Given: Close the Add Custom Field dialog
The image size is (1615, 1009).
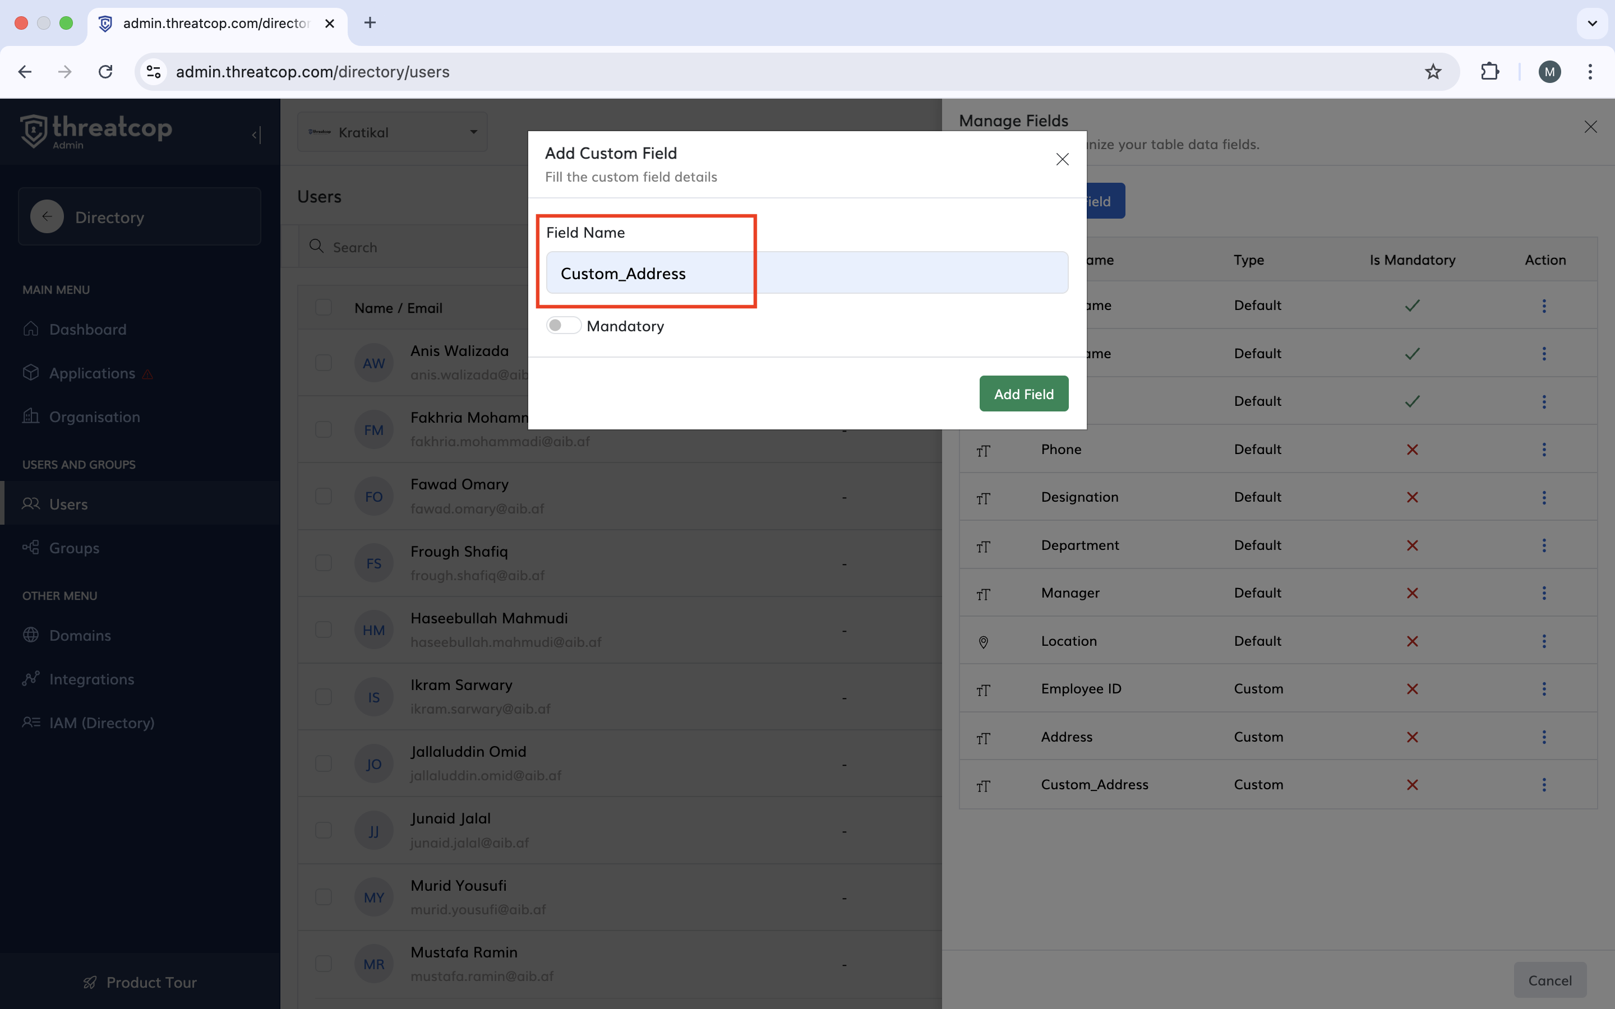Looking at the screenshot, I should coord(1062,160).
